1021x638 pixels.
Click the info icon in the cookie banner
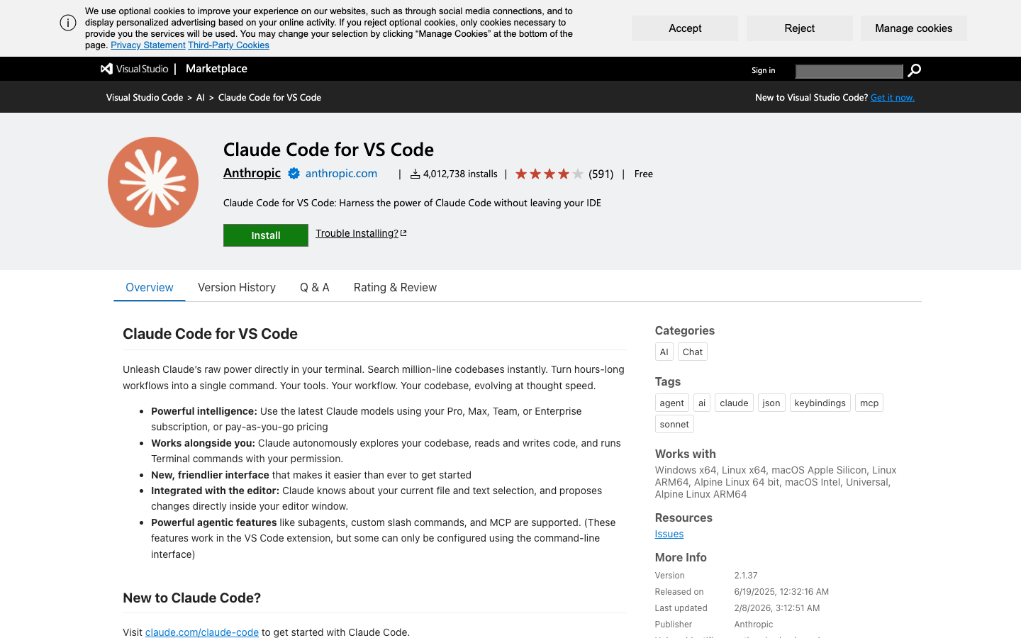tap(67, 22)
